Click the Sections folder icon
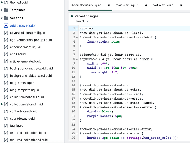 tap(6, 18)
